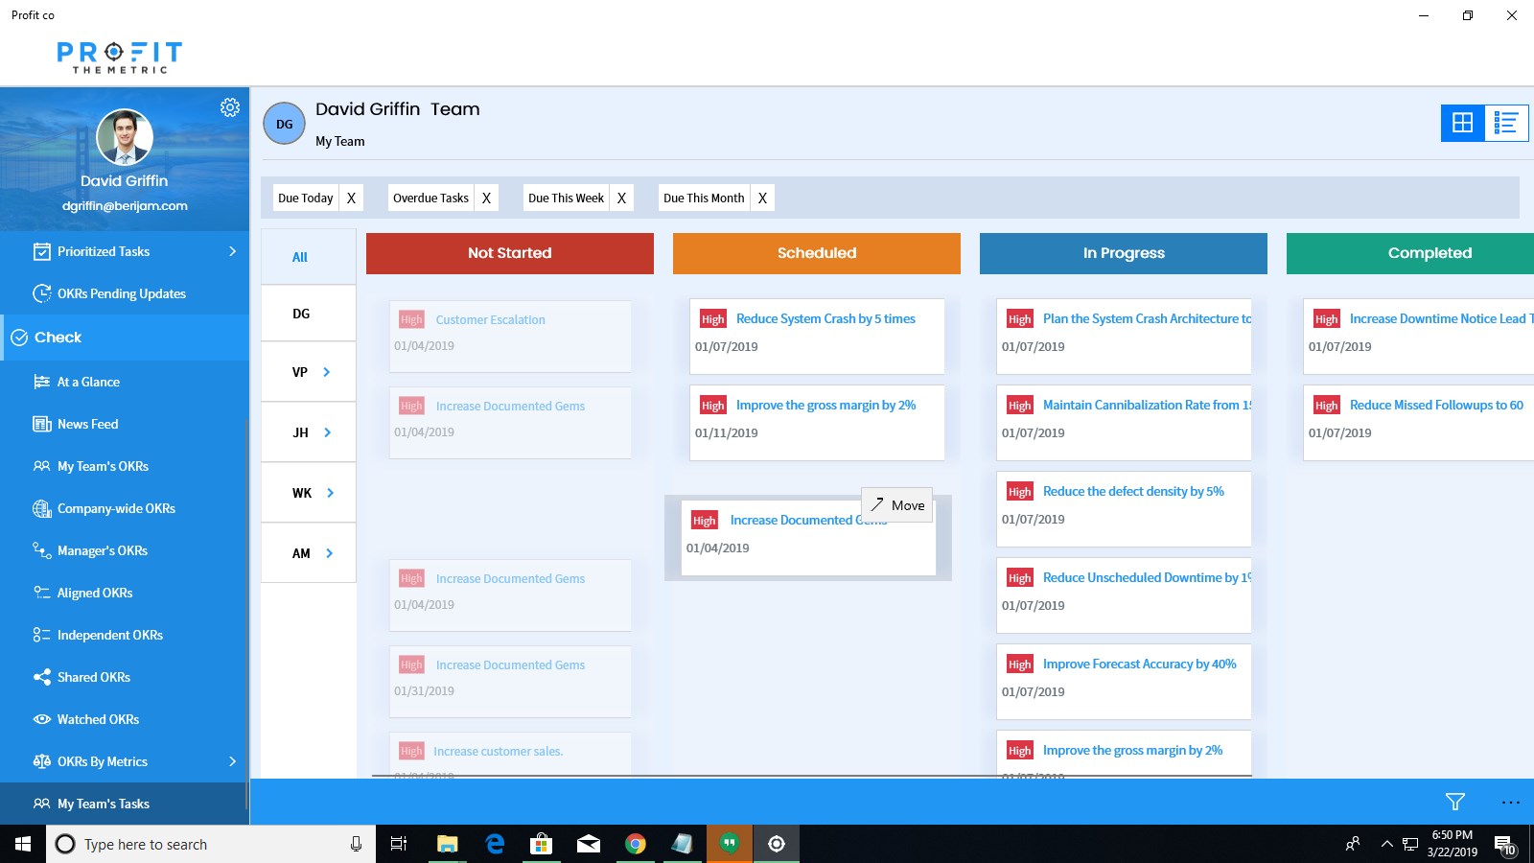Viewport: 1534px width, 863px height.
Task: Expand the Prioritized Tasks submenu arrow
Action: coord(232,251)
